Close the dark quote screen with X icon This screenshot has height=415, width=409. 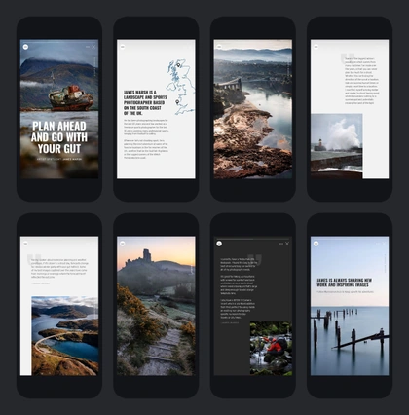[x=287, y=244]
